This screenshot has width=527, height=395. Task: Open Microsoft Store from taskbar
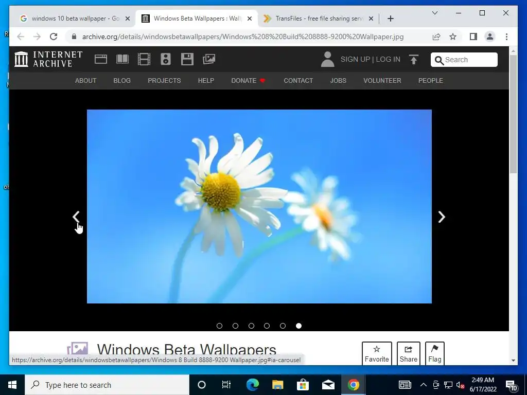[x=303, y=385]
